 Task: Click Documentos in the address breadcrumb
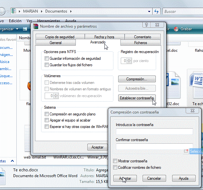click(x=56, y=11)
